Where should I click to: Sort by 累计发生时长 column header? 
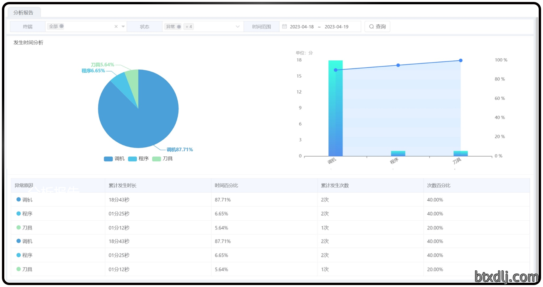tap(122, 185)
